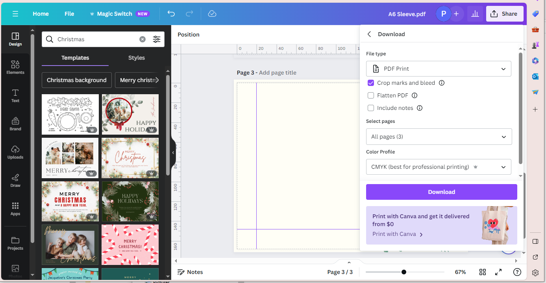Screen dimensions: 546x283
Task: Show info for Flatten PDF
Action: point(415,95)
